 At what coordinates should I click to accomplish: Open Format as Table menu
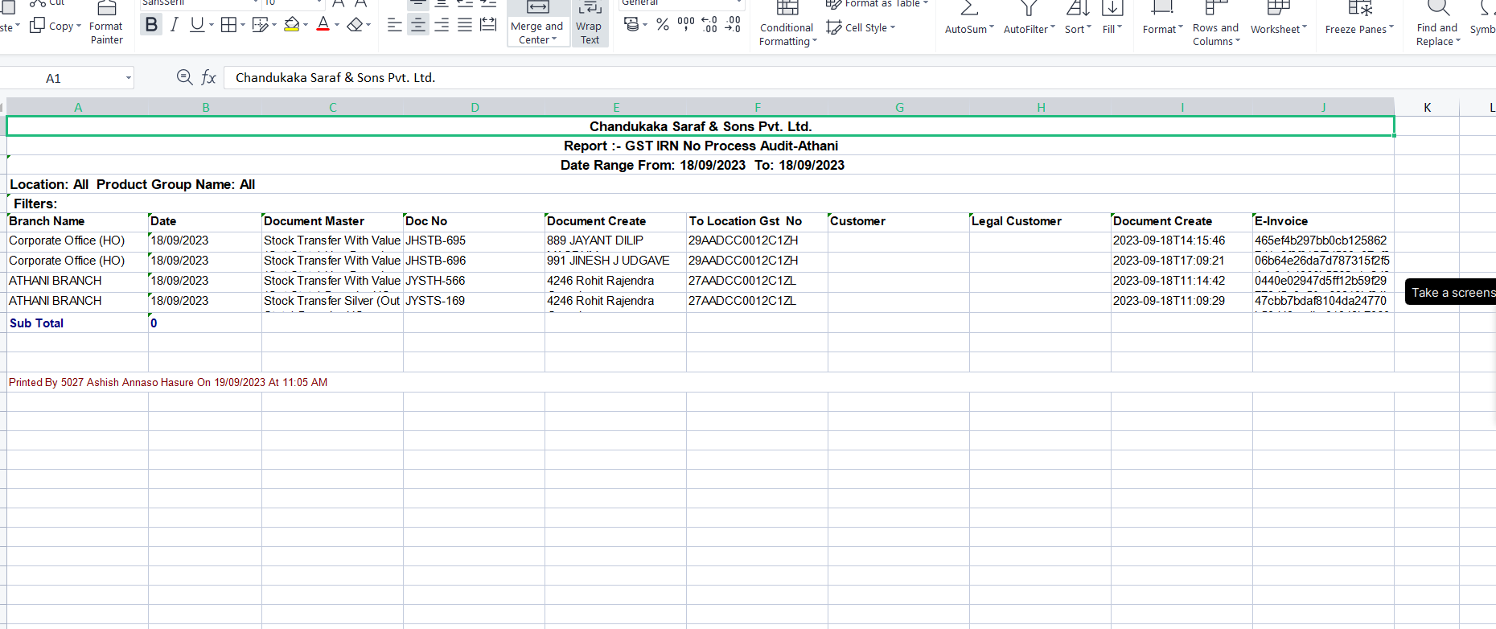pyautogui.click(x=877, y=4)
